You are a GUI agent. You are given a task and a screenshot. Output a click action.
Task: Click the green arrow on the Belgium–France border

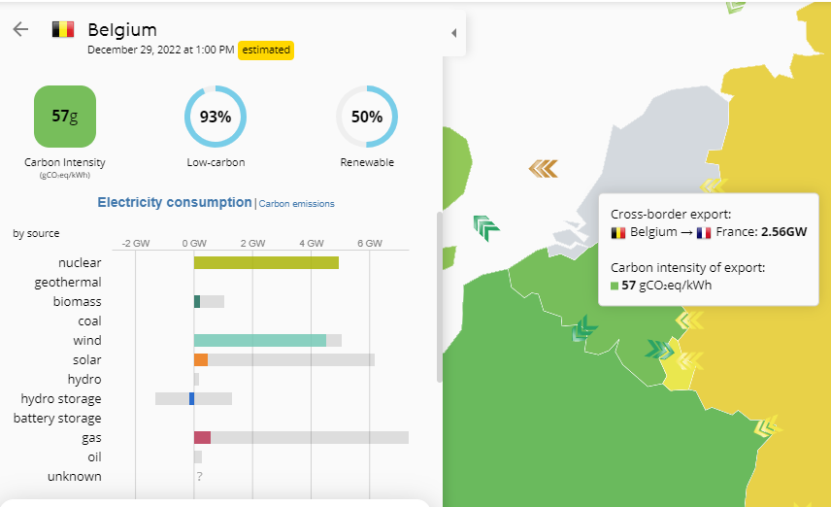[583, 329]
